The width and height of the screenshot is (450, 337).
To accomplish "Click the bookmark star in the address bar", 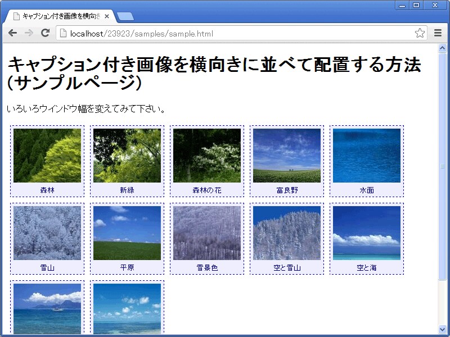I will [420, 34].
